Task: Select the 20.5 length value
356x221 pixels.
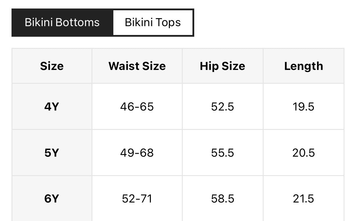Action: tap(303, 153)
